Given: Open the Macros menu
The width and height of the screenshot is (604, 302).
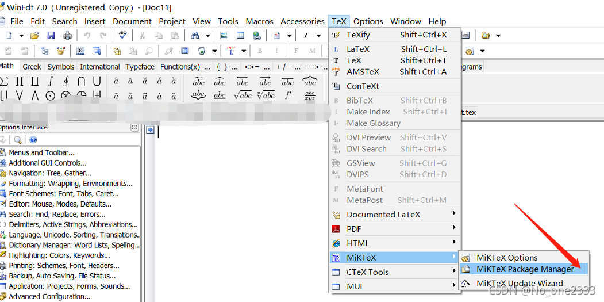Looking at the screenshot, I should click(259, 21).
